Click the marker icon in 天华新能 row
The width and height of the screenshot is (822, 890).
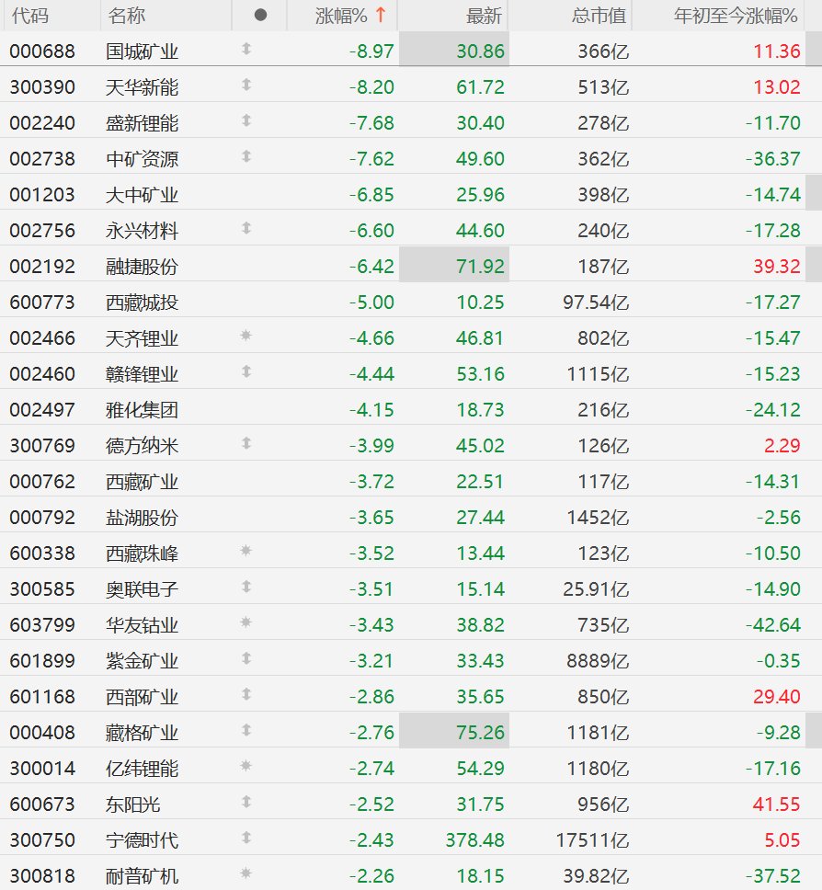[x=246, y=85]
